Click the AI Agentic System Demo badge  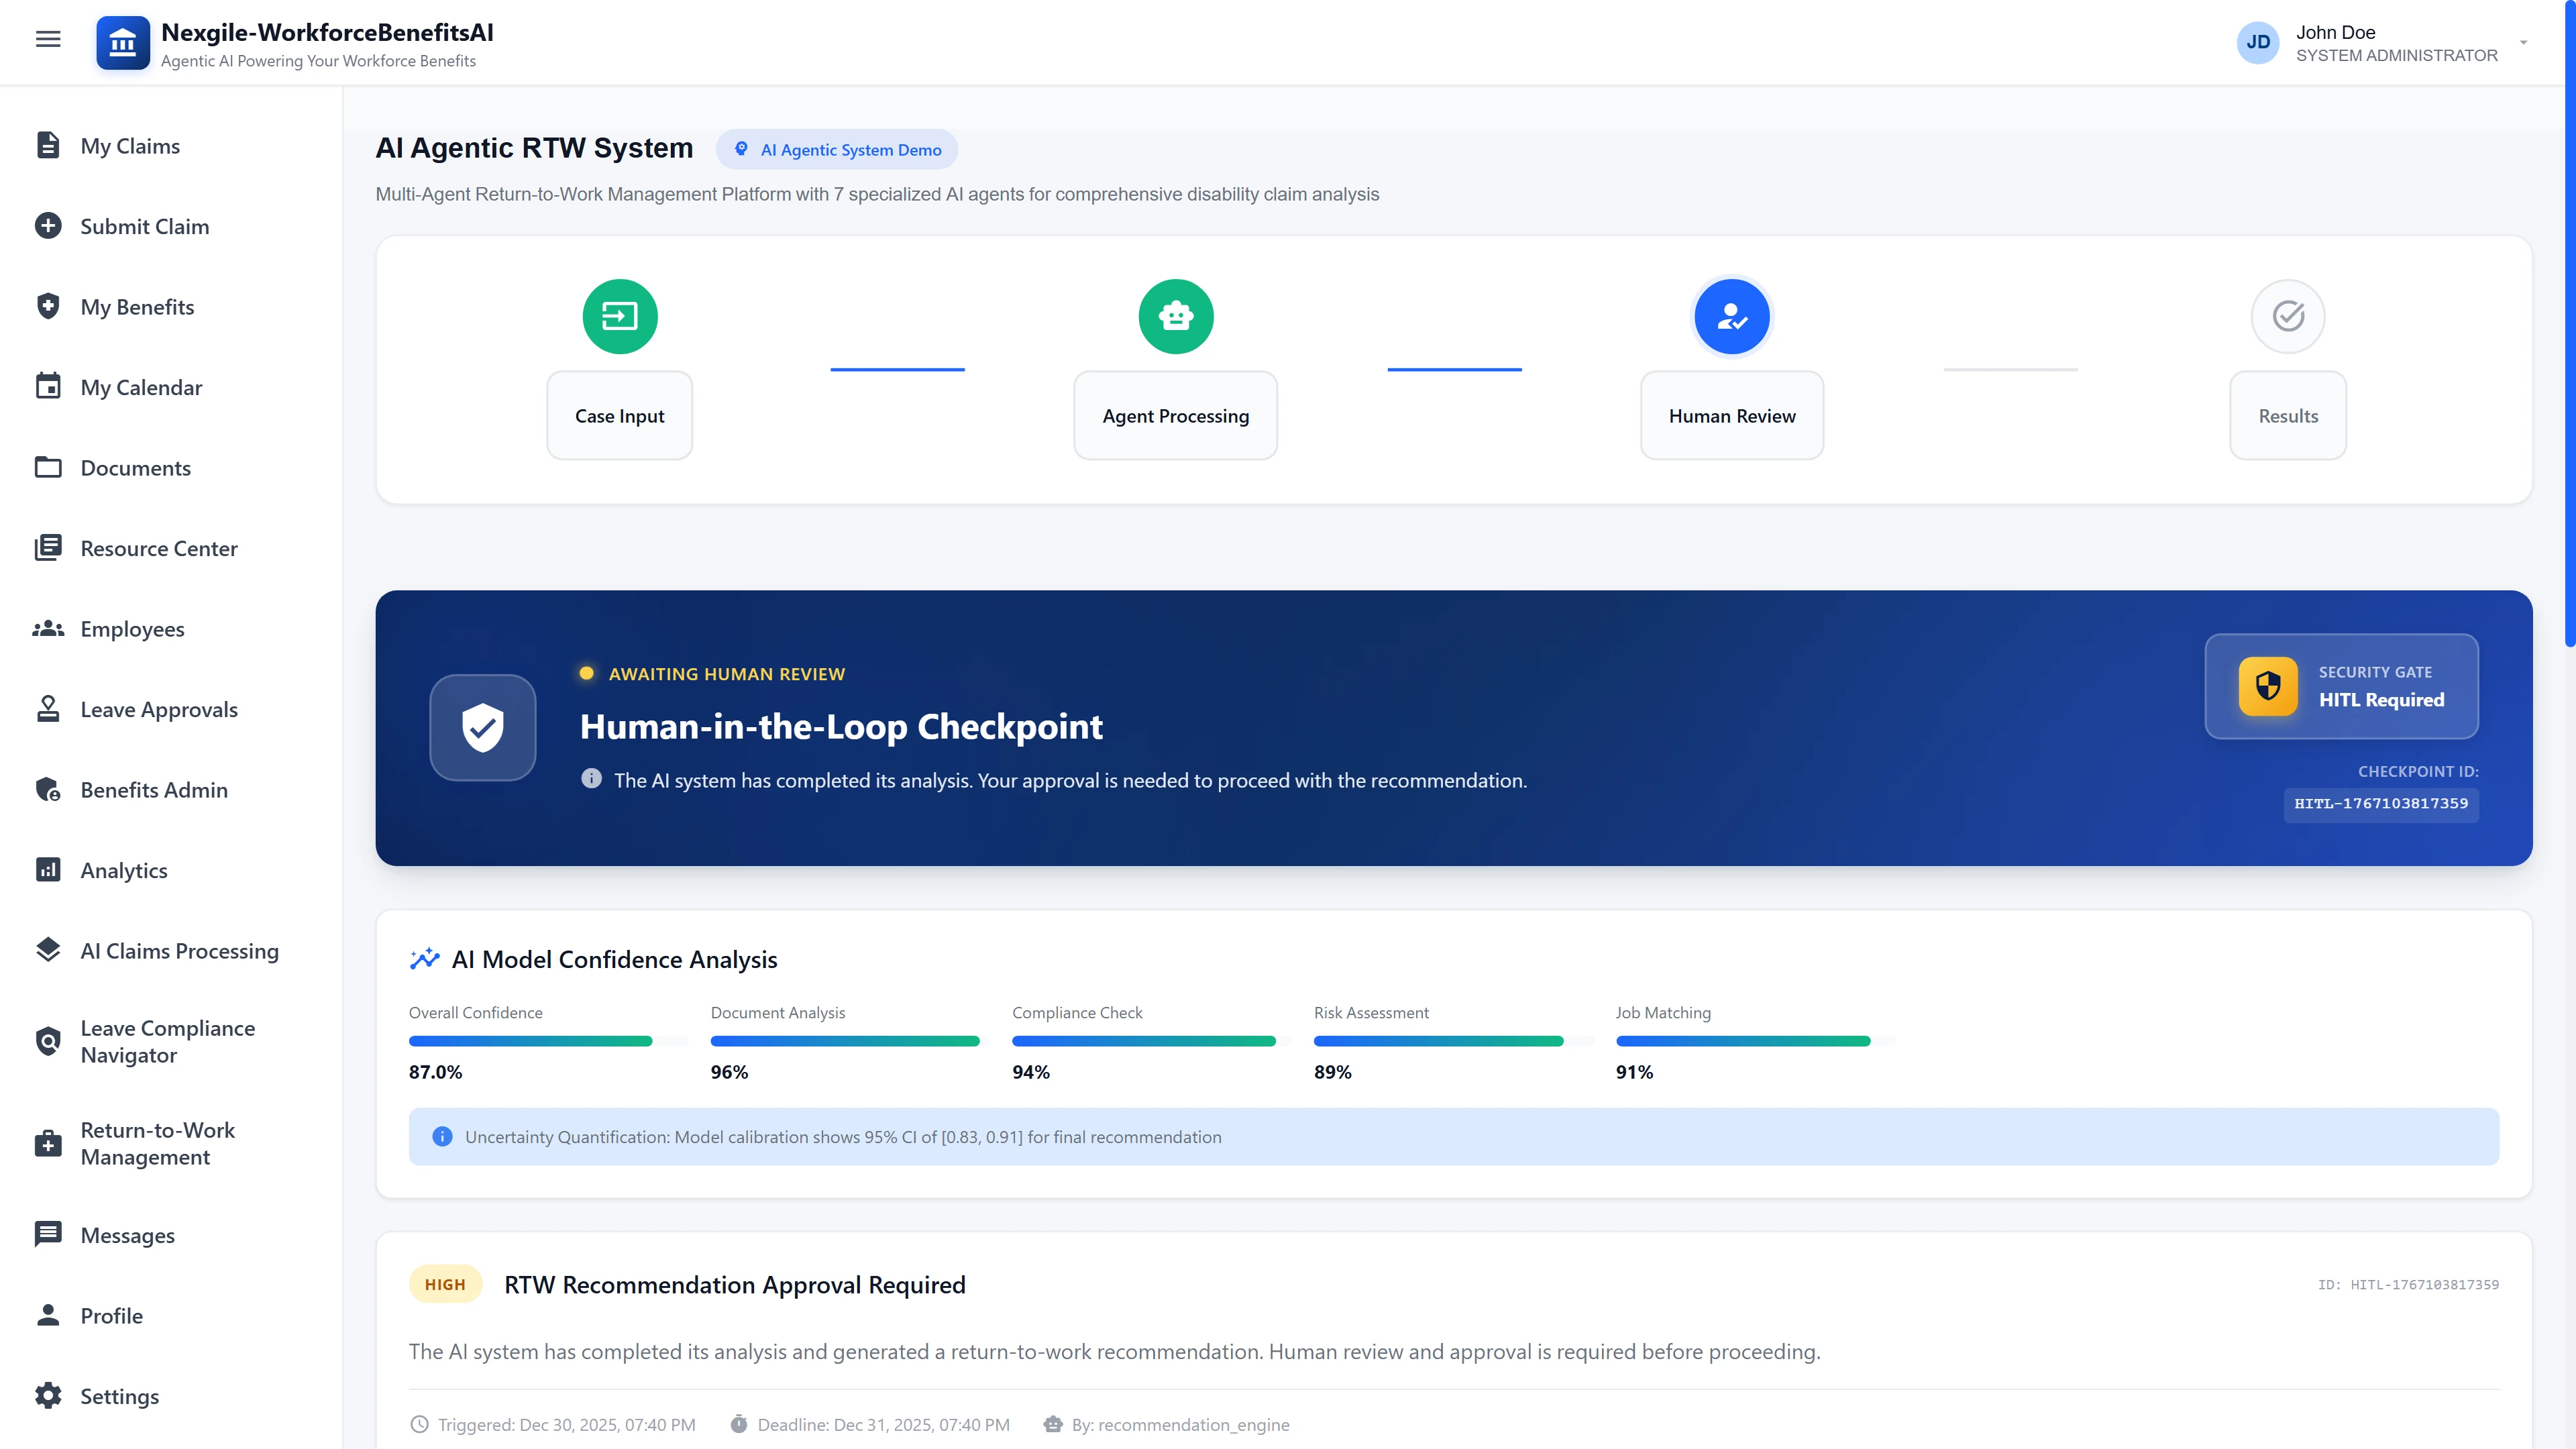(x=837, y=149)
